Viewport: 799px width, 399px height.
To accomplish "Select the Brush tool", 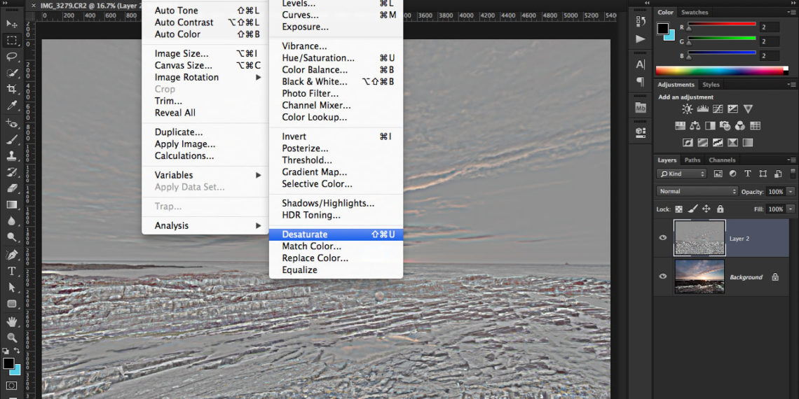I will [12, 139].
